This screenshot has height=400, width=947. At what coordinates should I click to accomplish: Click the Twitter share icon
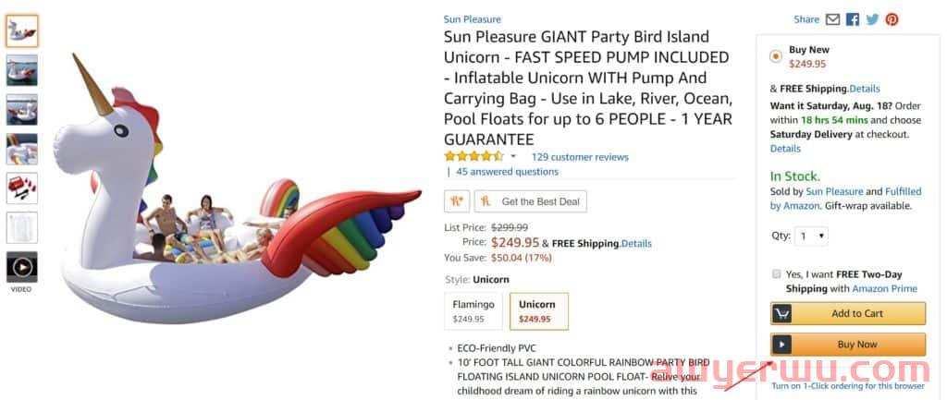pyautogui.click(x=872, y=19)
